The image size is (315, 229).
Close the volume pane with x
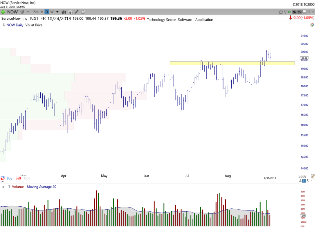tap(3, 187)
